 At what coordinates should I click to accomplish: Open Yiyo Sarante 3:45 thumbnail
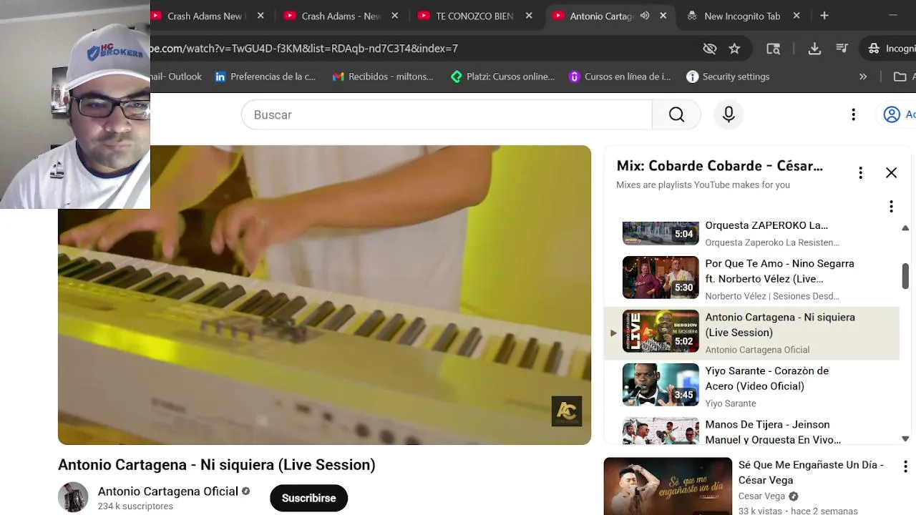point(661,385)
